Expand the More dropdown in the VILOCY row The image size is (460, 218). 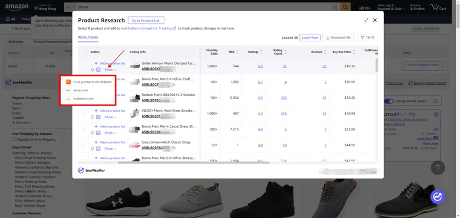pyautogui.click(x=111, y=117)
